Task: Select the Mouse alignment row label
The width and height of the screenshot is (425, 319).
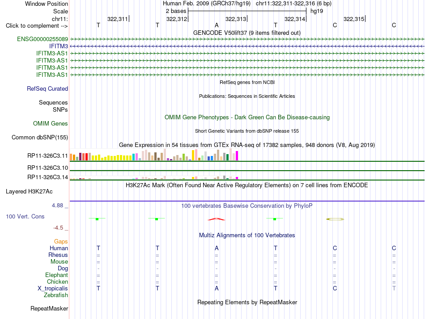Action: [x=59, y=262]
